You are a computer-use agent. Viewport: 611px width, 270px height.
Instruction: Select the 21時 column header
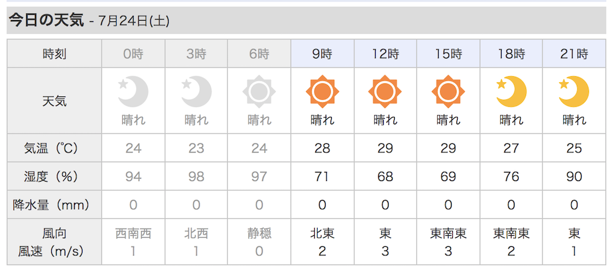(574, 54)
